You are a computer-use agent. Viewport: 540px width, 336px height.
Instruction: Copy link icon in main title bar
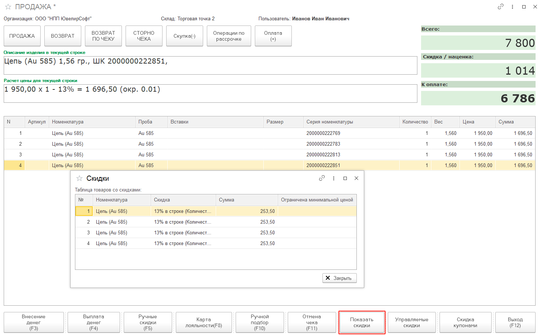(x=500, y=7)
